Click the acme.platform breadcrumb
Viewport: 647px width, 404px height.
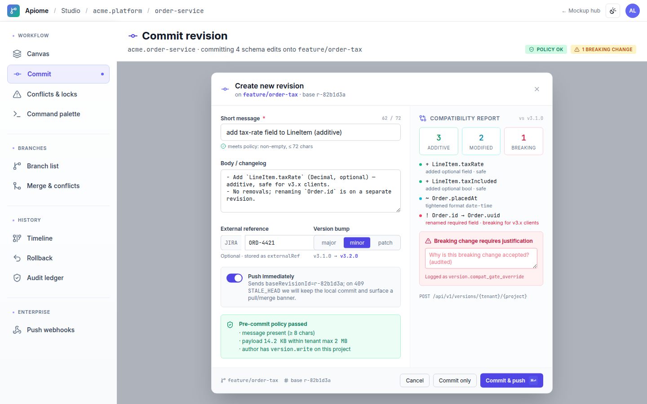117,11
